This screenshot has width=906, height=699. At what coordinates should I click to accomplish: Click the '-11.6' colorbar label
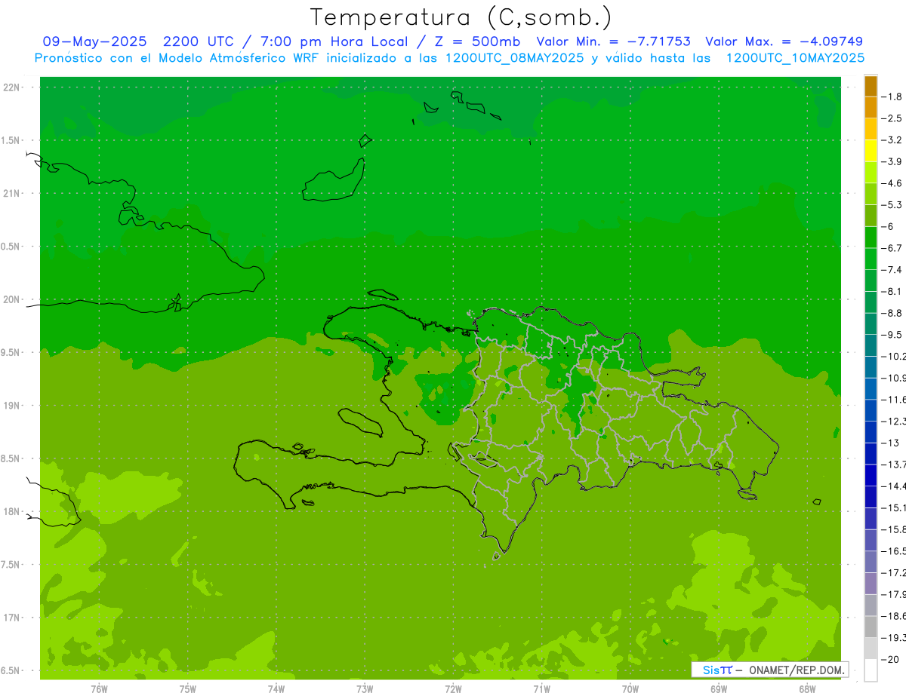894,400
